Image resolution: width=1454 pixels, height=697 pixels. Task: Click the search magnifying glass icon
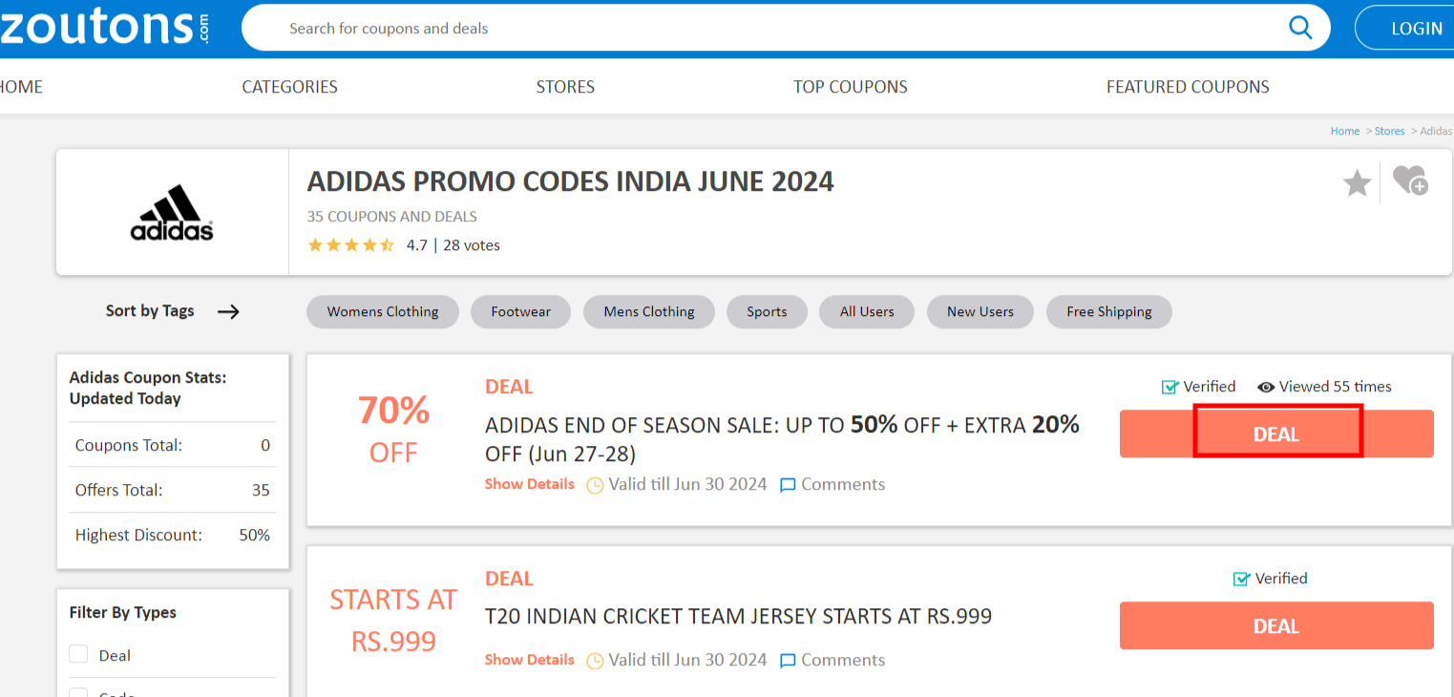point(1300,28)
